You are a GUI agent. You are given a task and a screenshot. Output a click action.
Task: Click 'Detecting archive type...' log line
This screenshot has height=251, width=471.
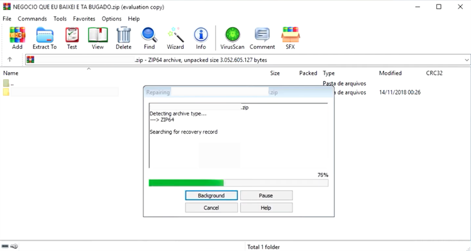[x=178, y=114]
